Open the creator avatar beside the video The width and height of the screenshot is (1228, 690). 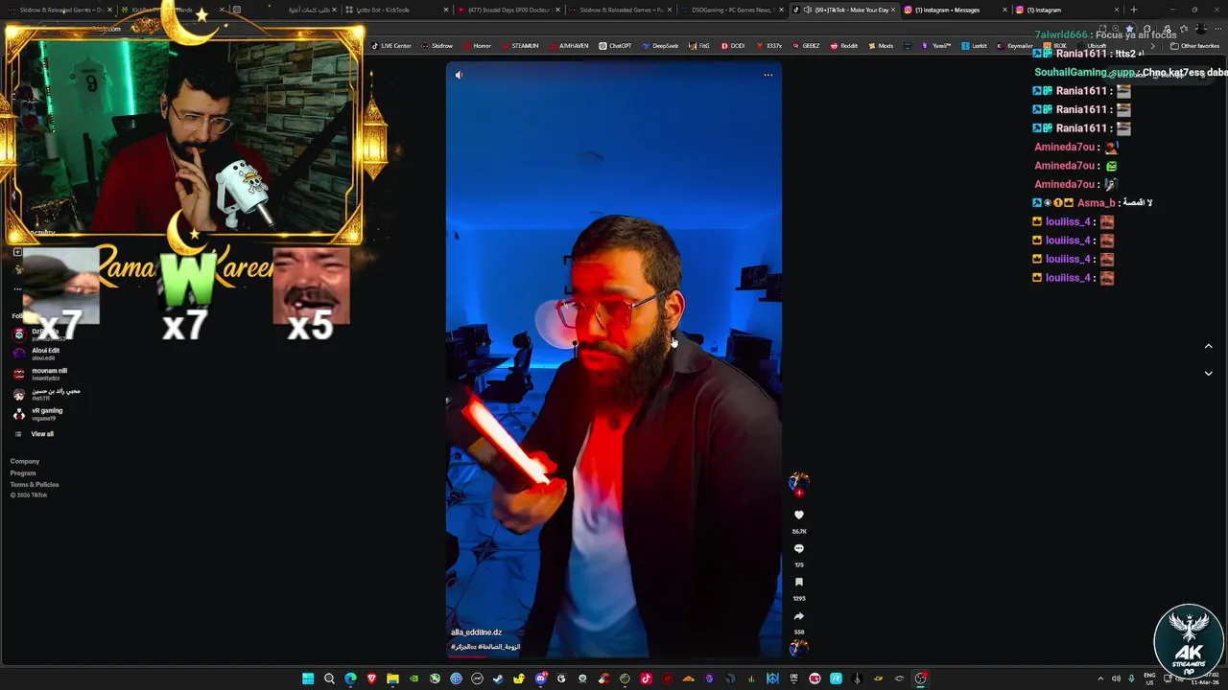[798, 482]
